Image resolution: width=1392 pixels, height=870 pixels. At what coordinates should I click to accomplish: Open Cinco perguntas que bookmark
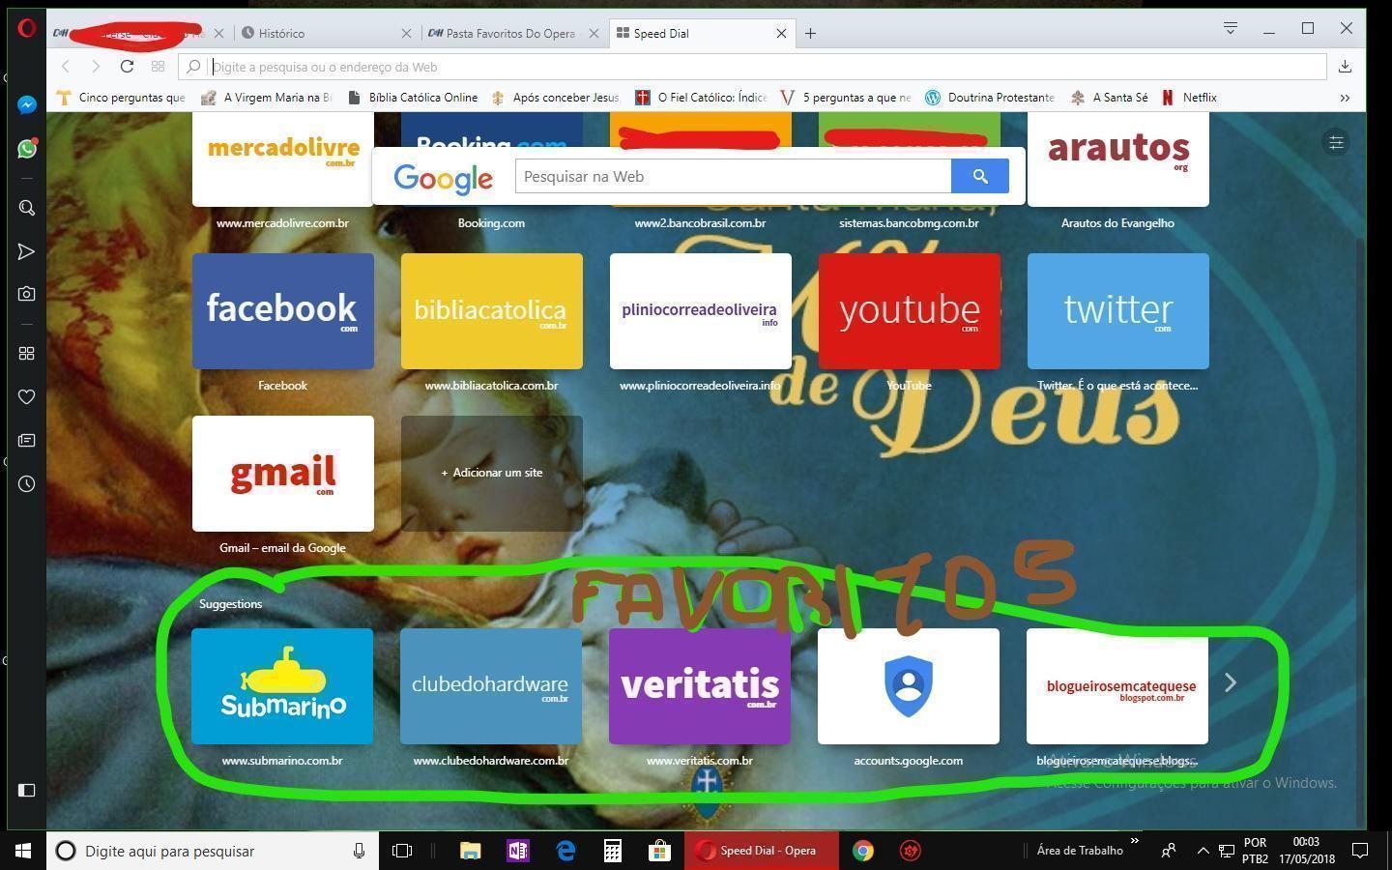(x=121, y=98)
